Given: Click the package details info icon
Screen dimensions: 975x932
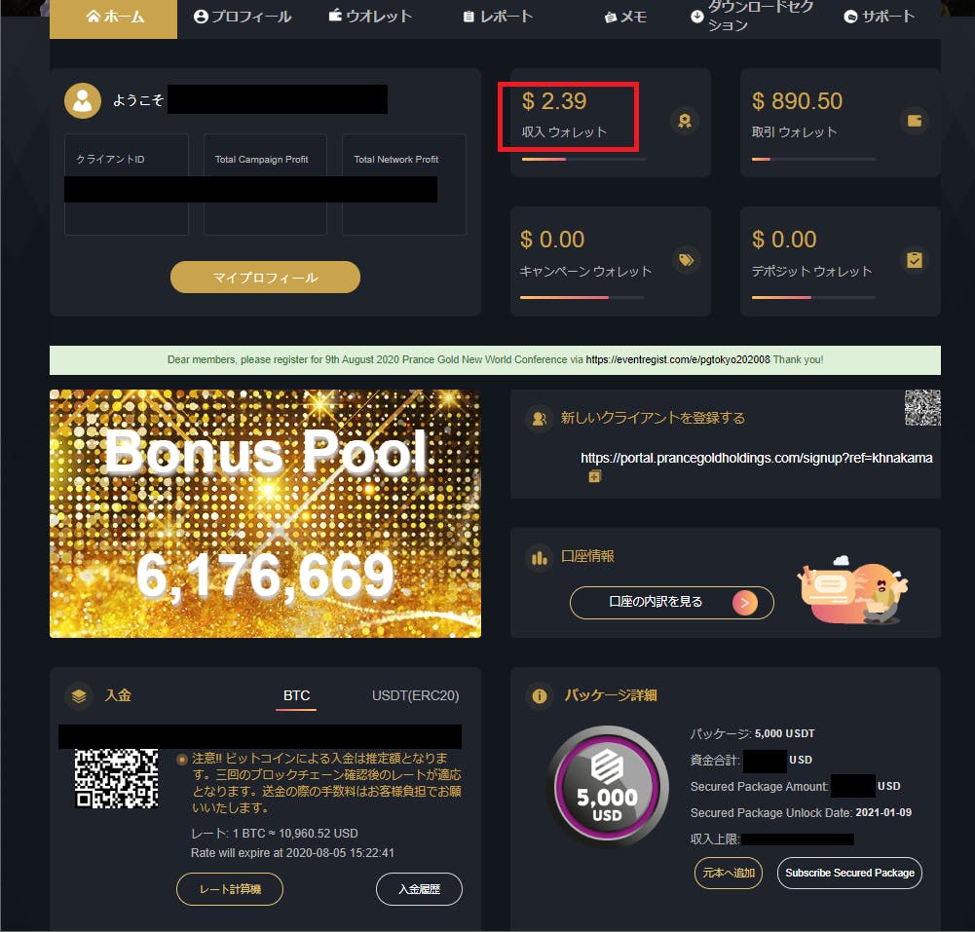Looking at the screenshot, I should (x=539, y=695).
